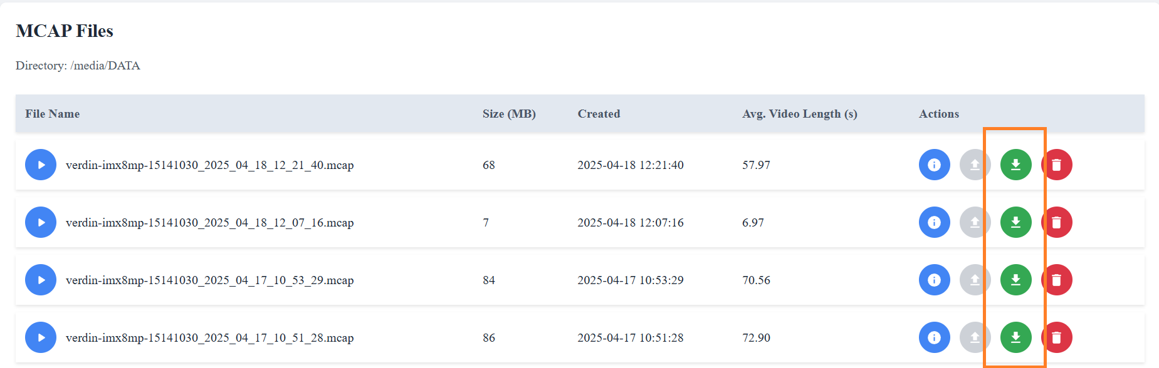Click video length value 6.97
The width and height of the screenshot is (1159, 368).
tap(753, 223)
